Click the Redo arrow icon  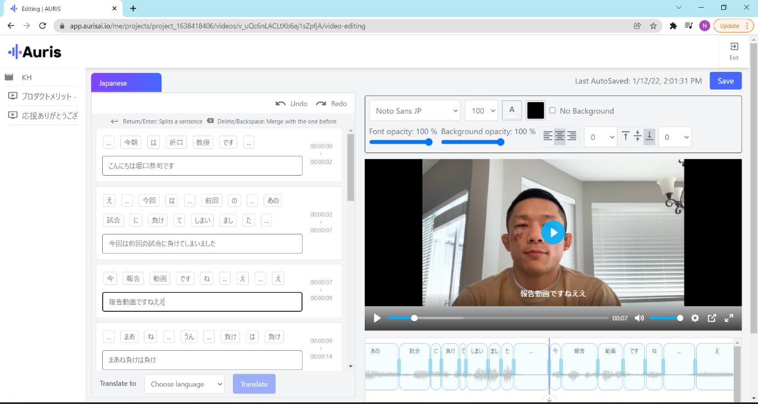(321, 104)
